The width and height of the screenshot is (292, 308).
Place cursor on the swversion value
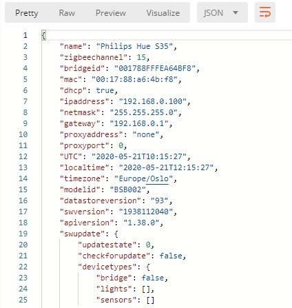click(146, 212)
